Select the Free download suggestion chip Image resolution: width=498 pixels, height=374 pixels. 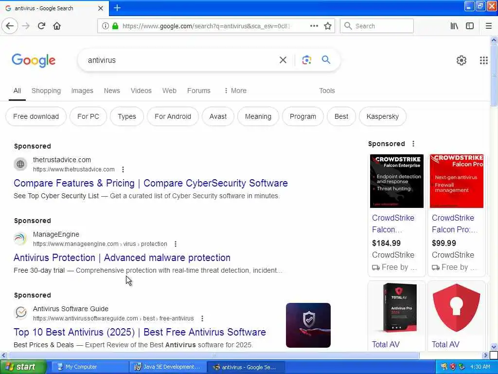point(36,116)
